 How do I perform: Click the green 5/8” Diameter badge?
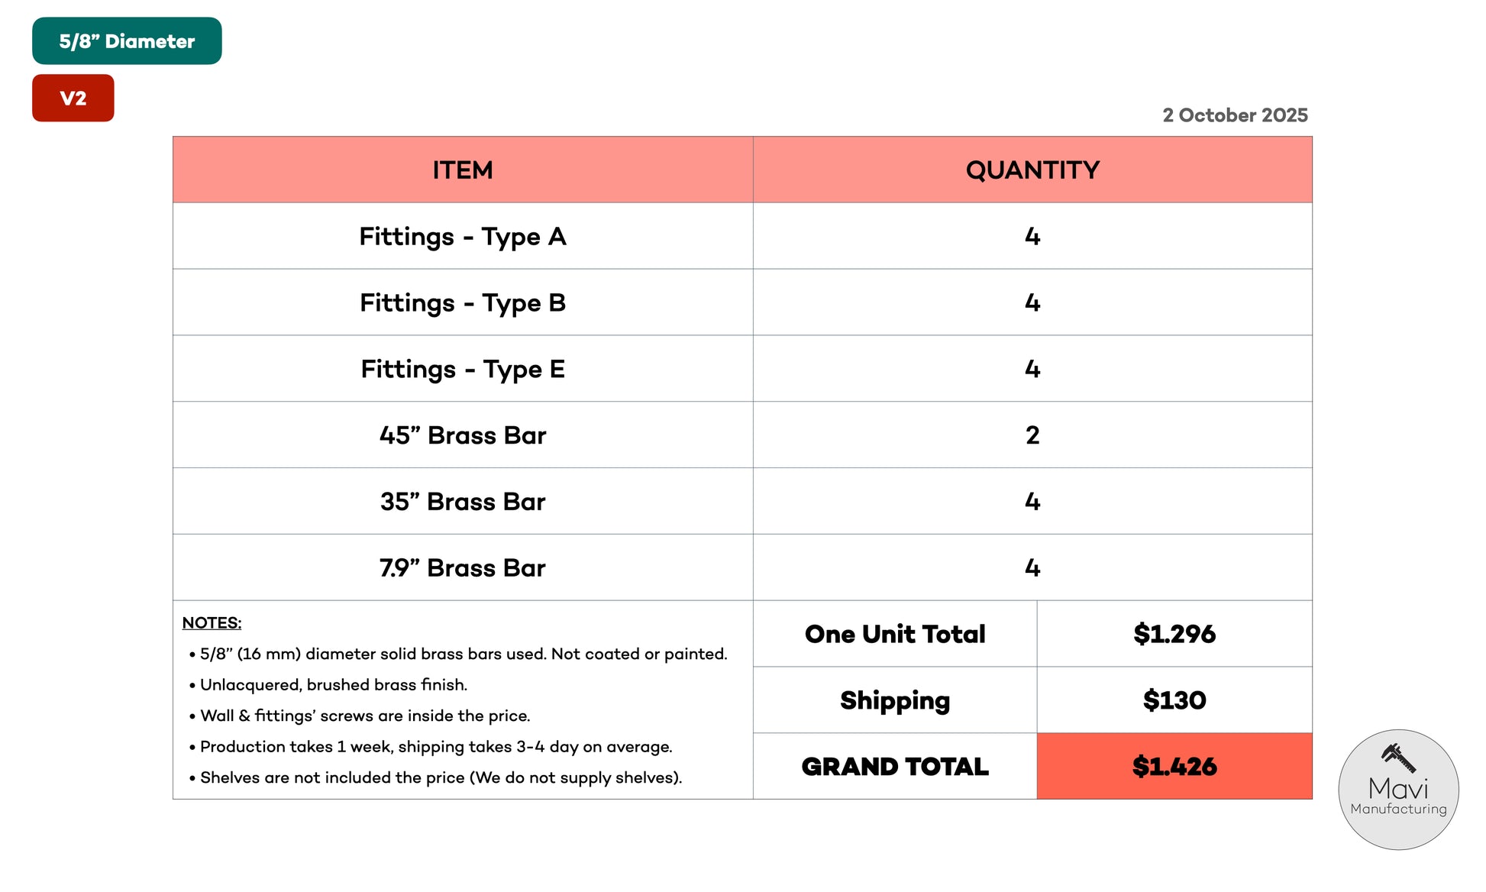click(127, 41)
